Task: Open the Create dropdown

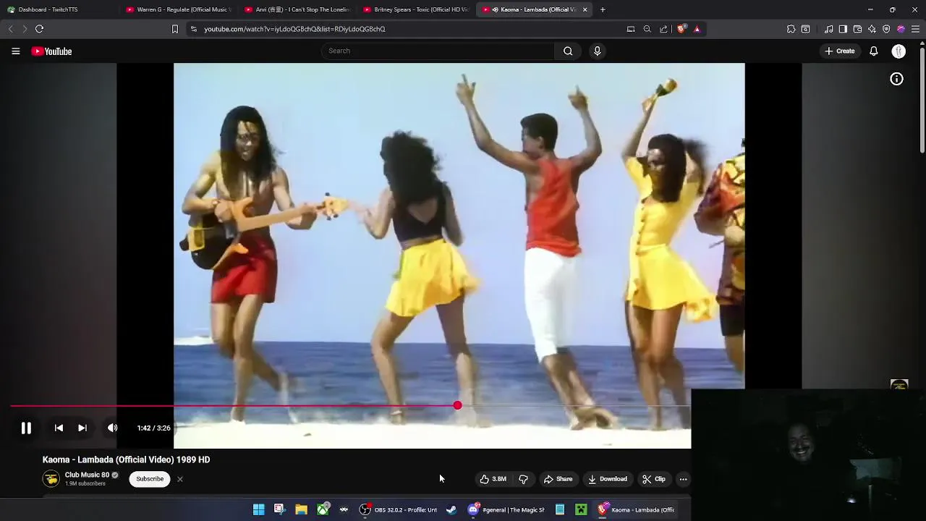Action: coord(840,51)
